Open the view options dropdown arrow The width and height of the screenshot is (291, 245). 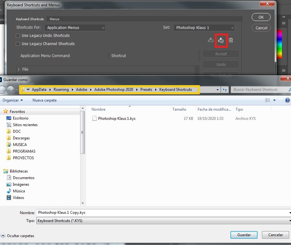[x=274, y=100]
